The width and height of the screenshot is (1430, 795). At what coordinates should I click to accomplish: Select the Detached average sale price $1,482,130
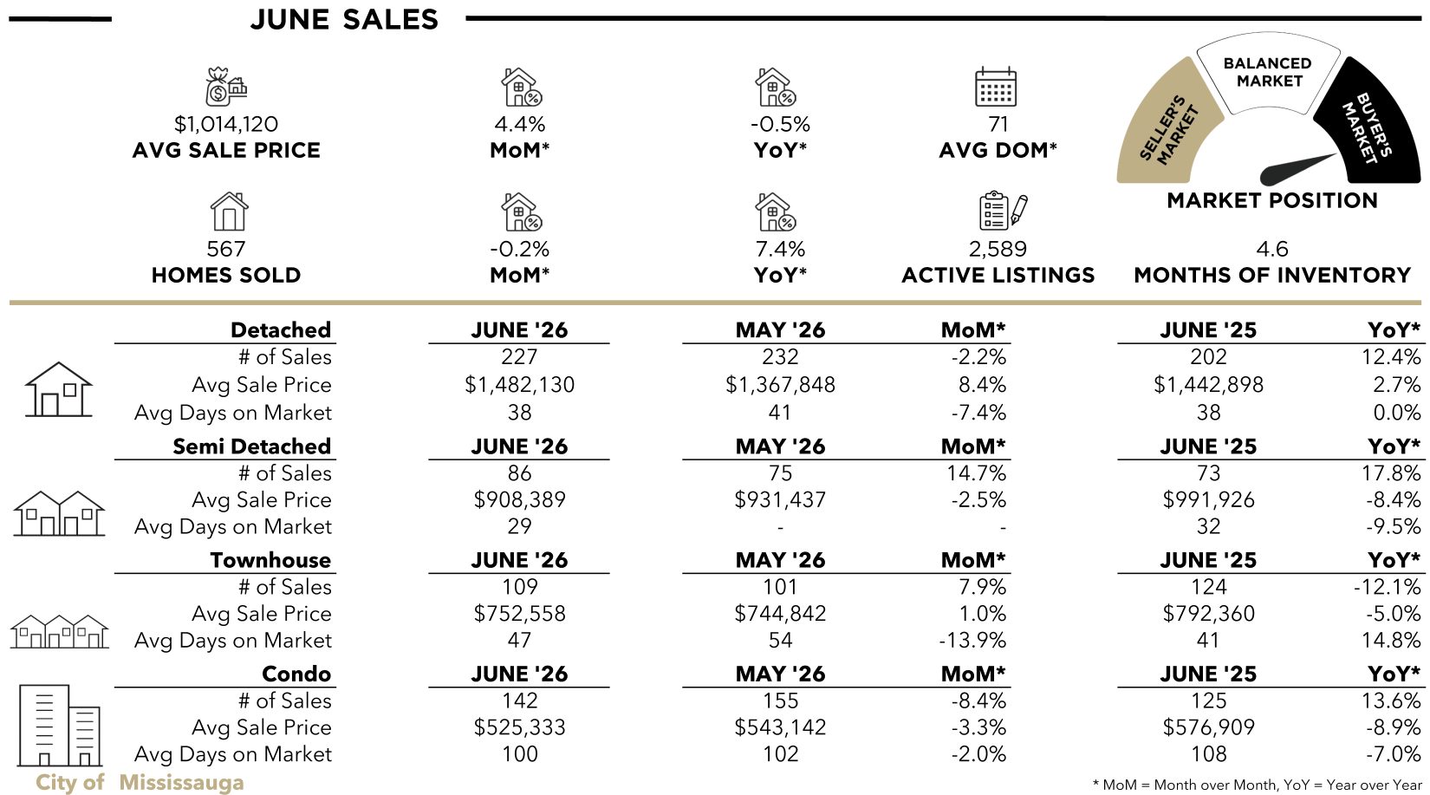519,385
